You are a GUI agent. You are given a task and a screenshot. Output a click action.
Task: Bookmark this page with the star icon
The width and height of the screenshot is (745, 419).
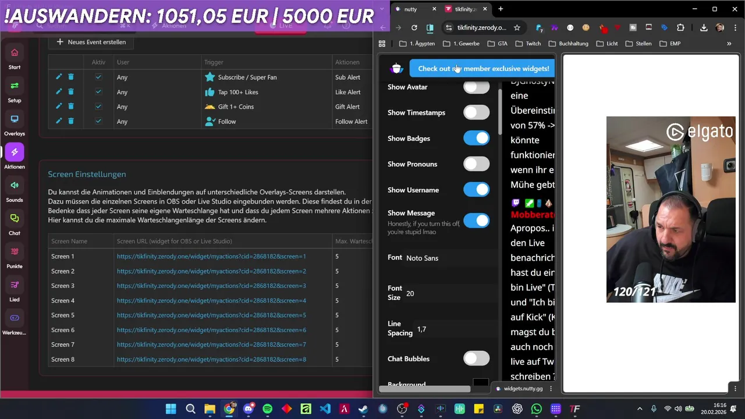(517, 27)
